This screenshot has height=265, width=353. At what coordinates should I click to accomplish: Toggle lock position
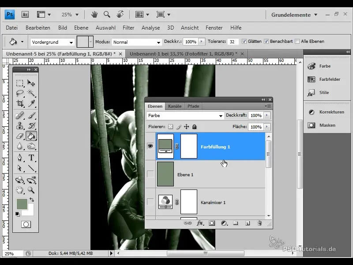pos(186,127)
